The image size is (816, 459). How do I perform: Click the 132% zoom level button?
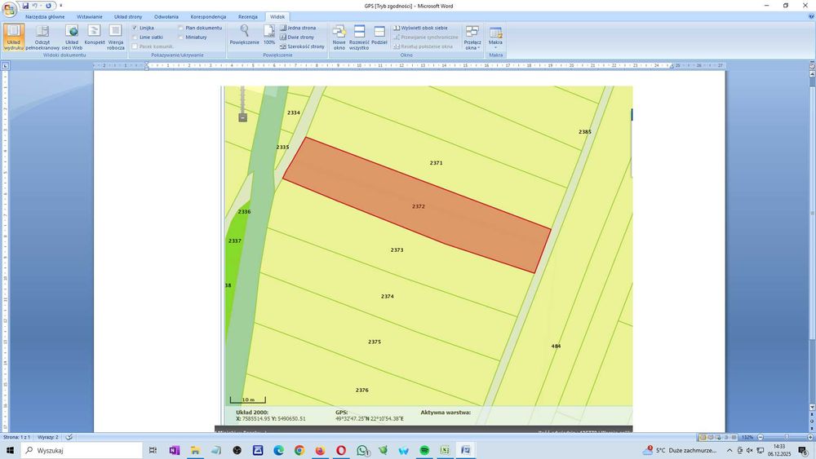(x=747, y=437)
